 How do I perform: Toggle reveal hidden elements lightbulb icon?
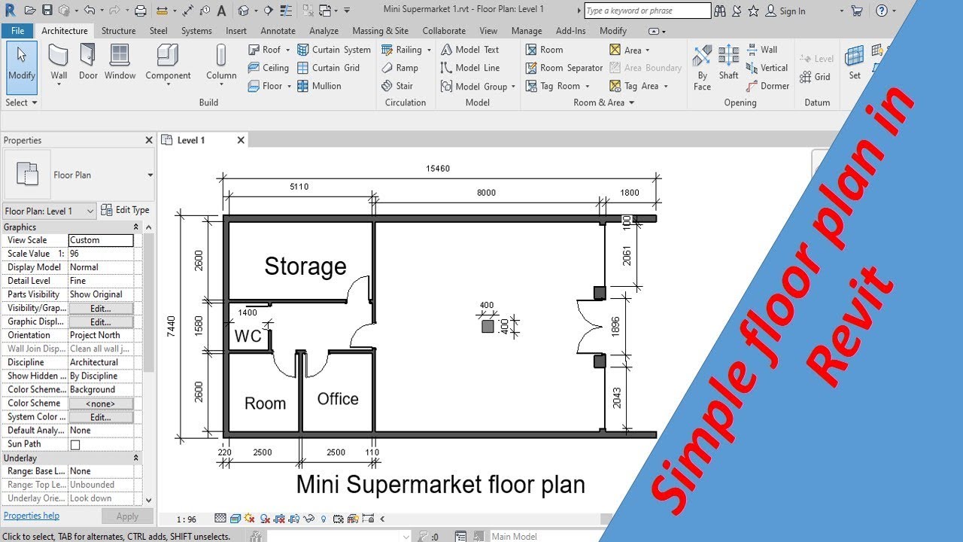(x=324, y=519)
